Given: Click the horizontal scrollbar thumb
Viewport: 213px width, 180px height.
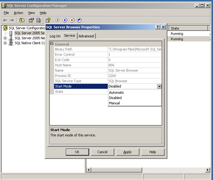Looking at the screenshot, I should [117, 170].
